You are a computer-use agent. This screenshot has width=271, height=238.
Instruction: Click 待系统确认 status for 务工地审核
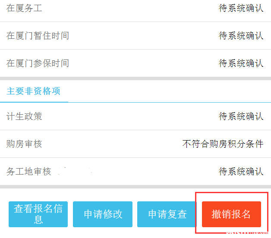[241, 172]
